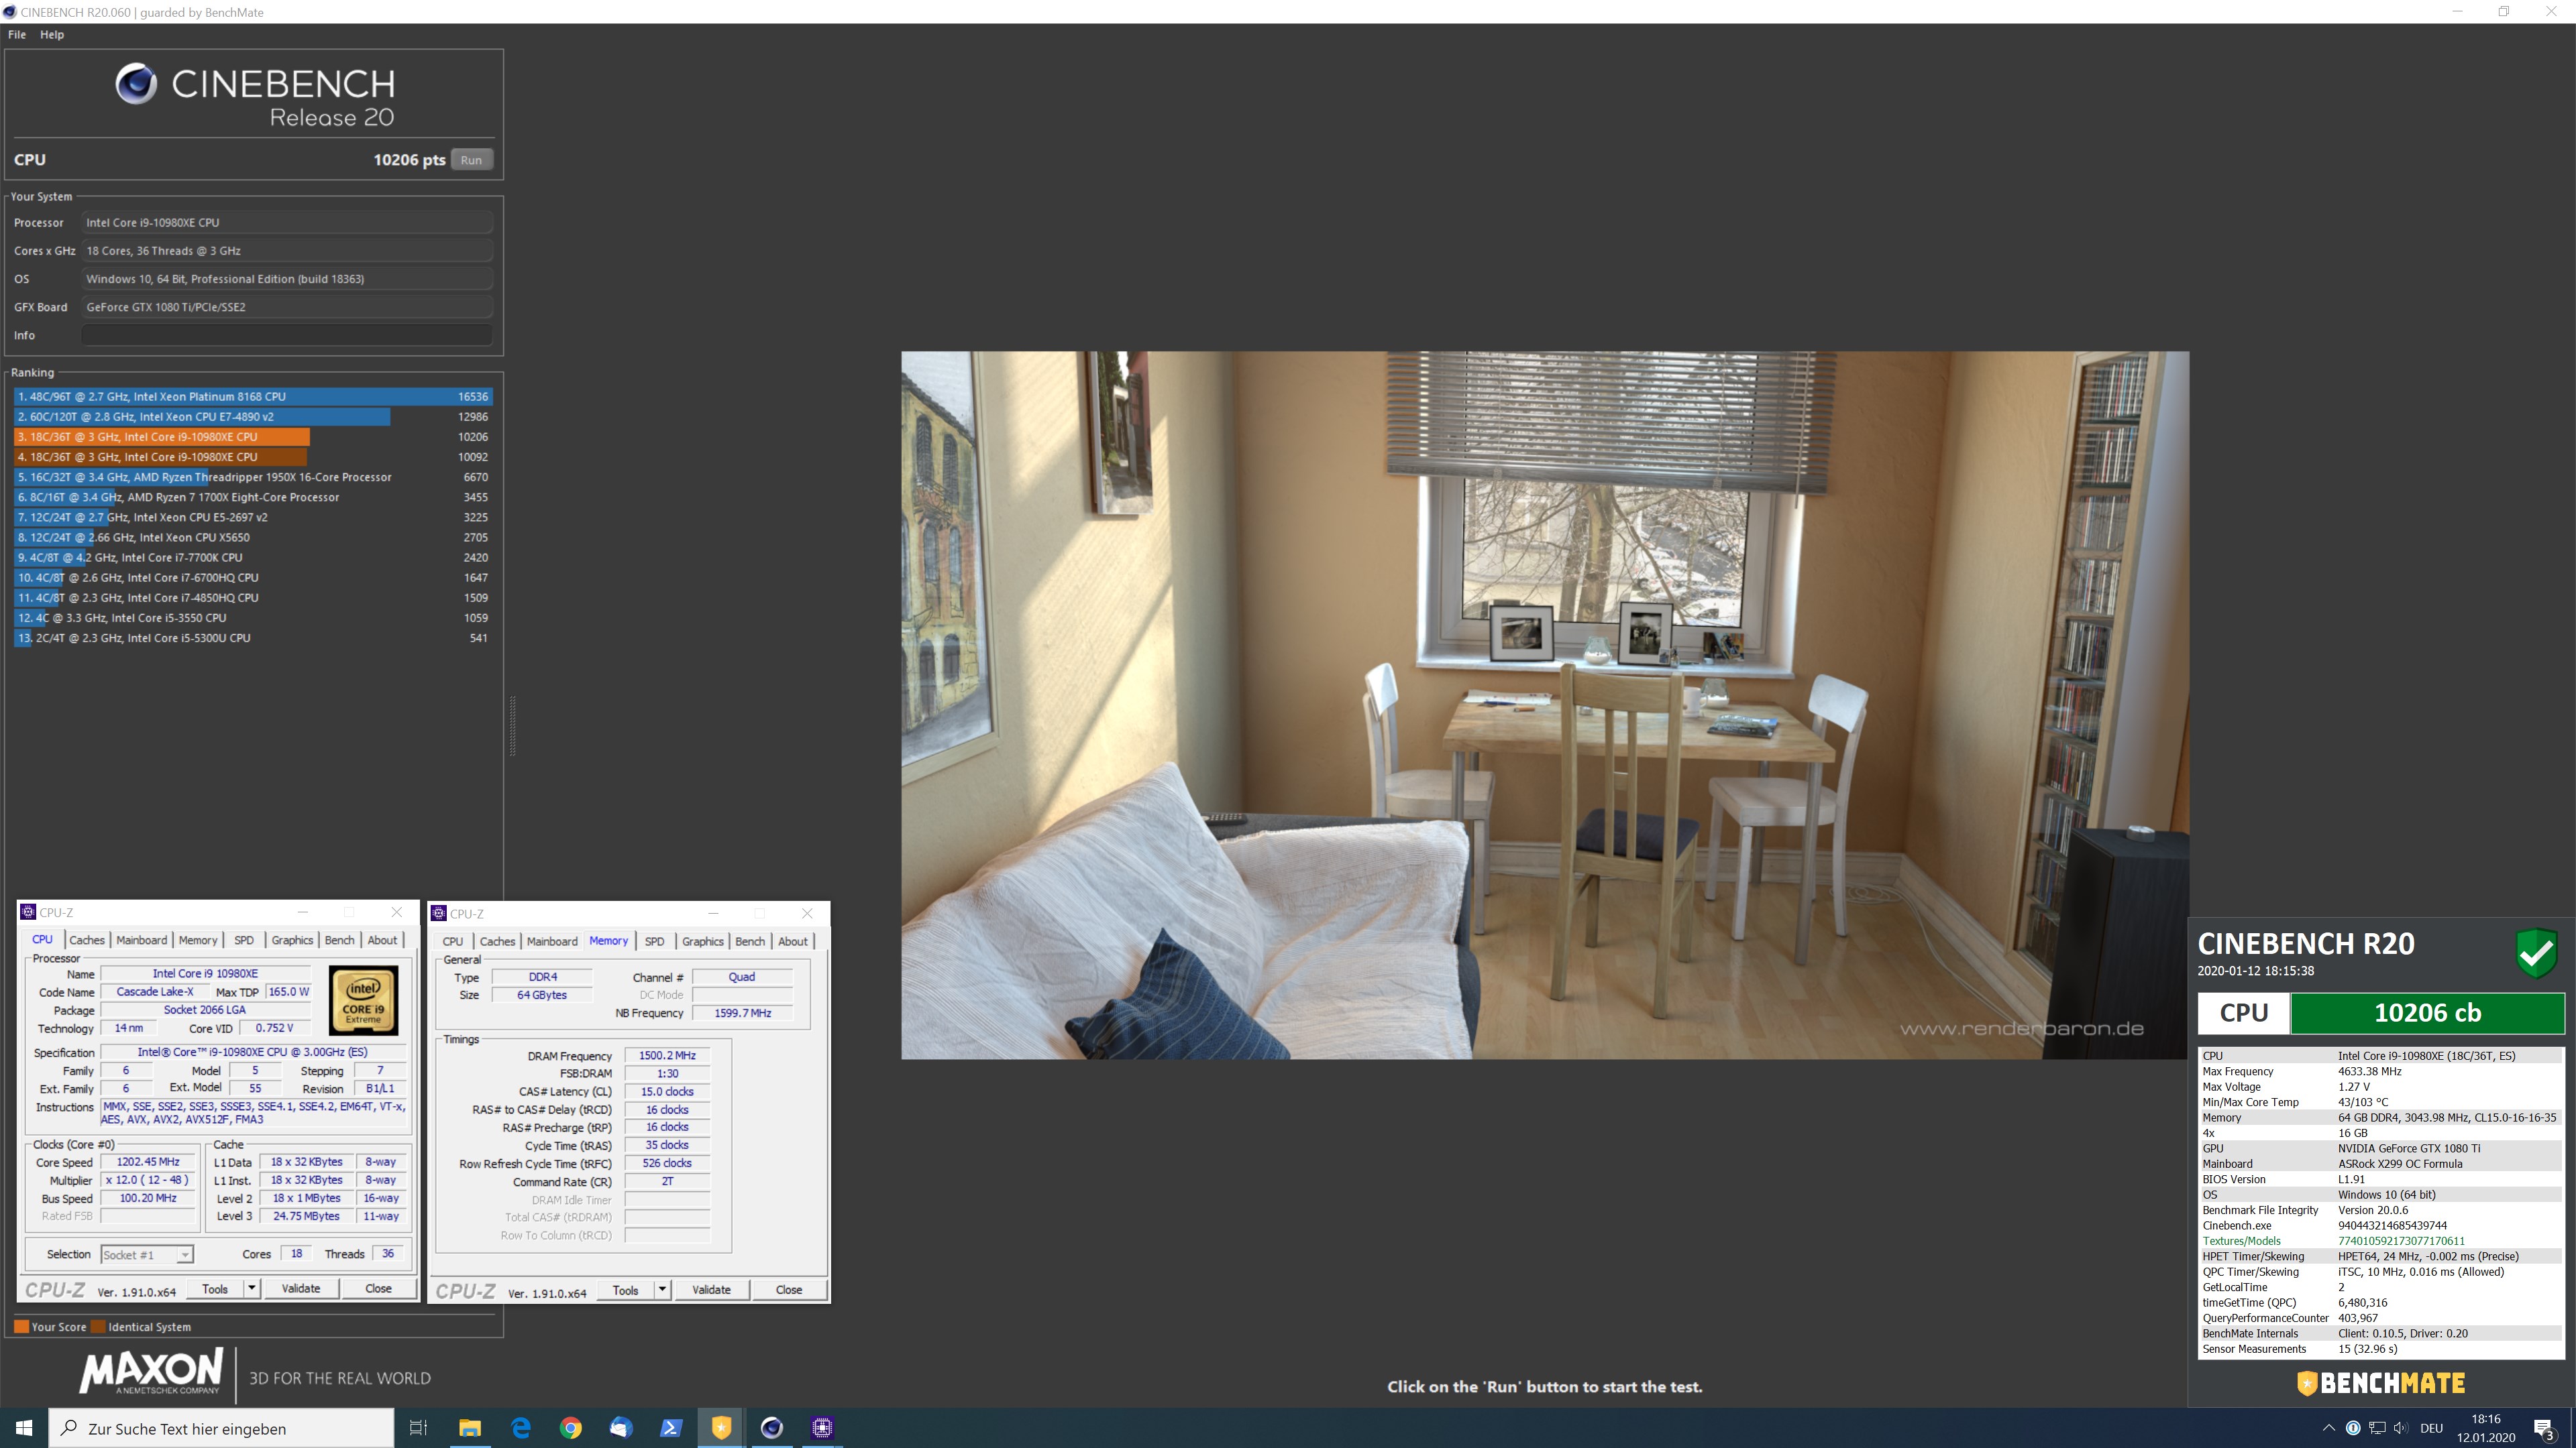Screen dimensions: 2576x1448
Task: Click Tools button in CPU-Z memory window
Action: point(625,1289)
